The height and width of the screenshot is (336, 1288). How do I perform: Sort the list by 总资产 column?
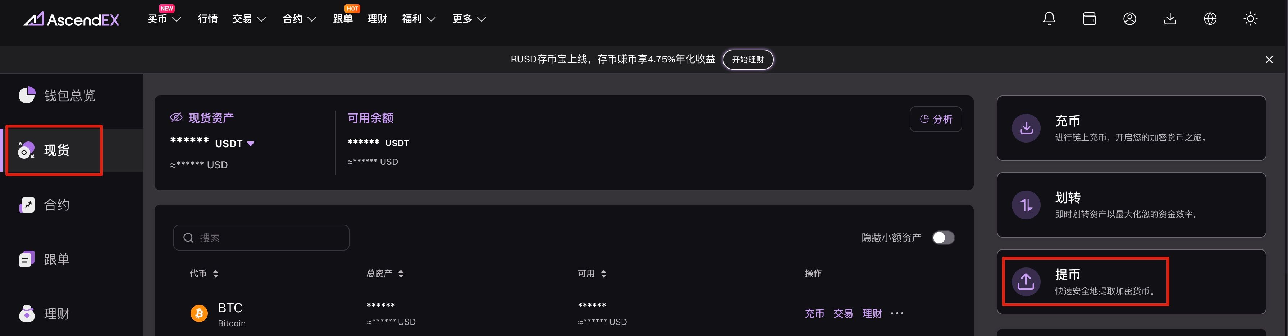384,274
